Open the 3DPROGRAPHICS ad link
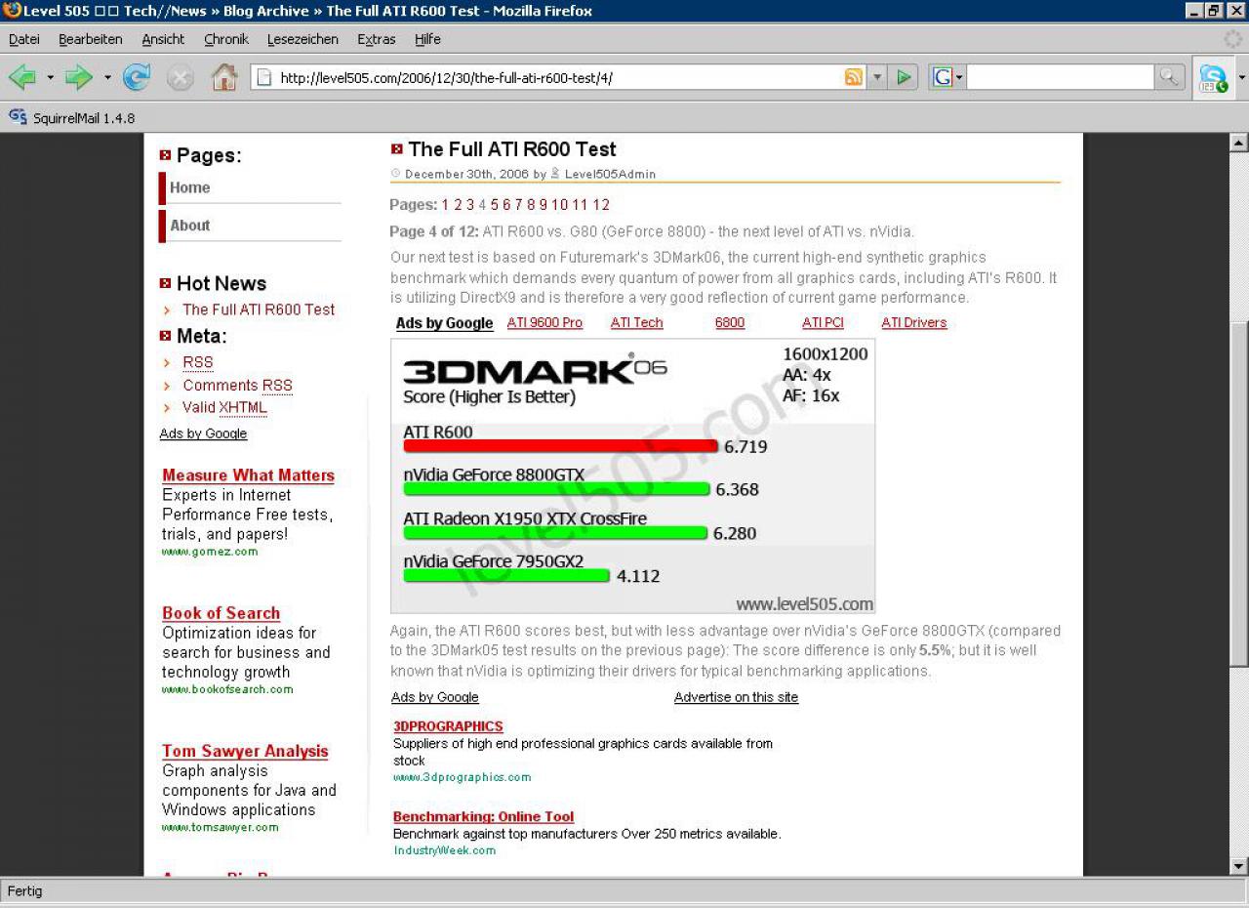The width and height of the screenshot is (1249, 908). [448, 726]
